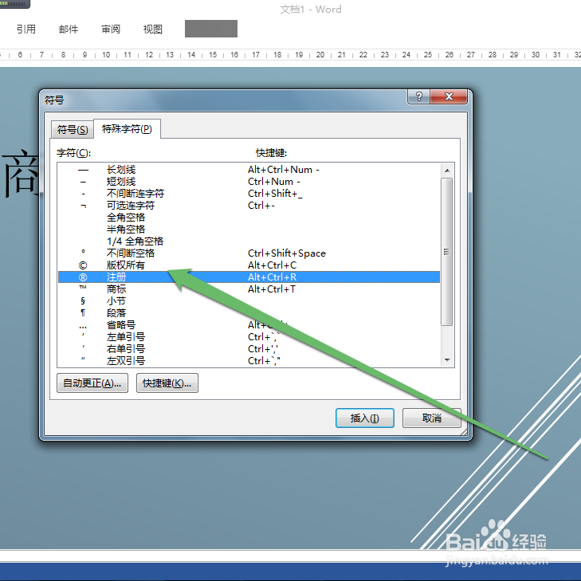The image size is (581, 581).
Task: Select the 长划线 row
Action: [x=249, y=170]
